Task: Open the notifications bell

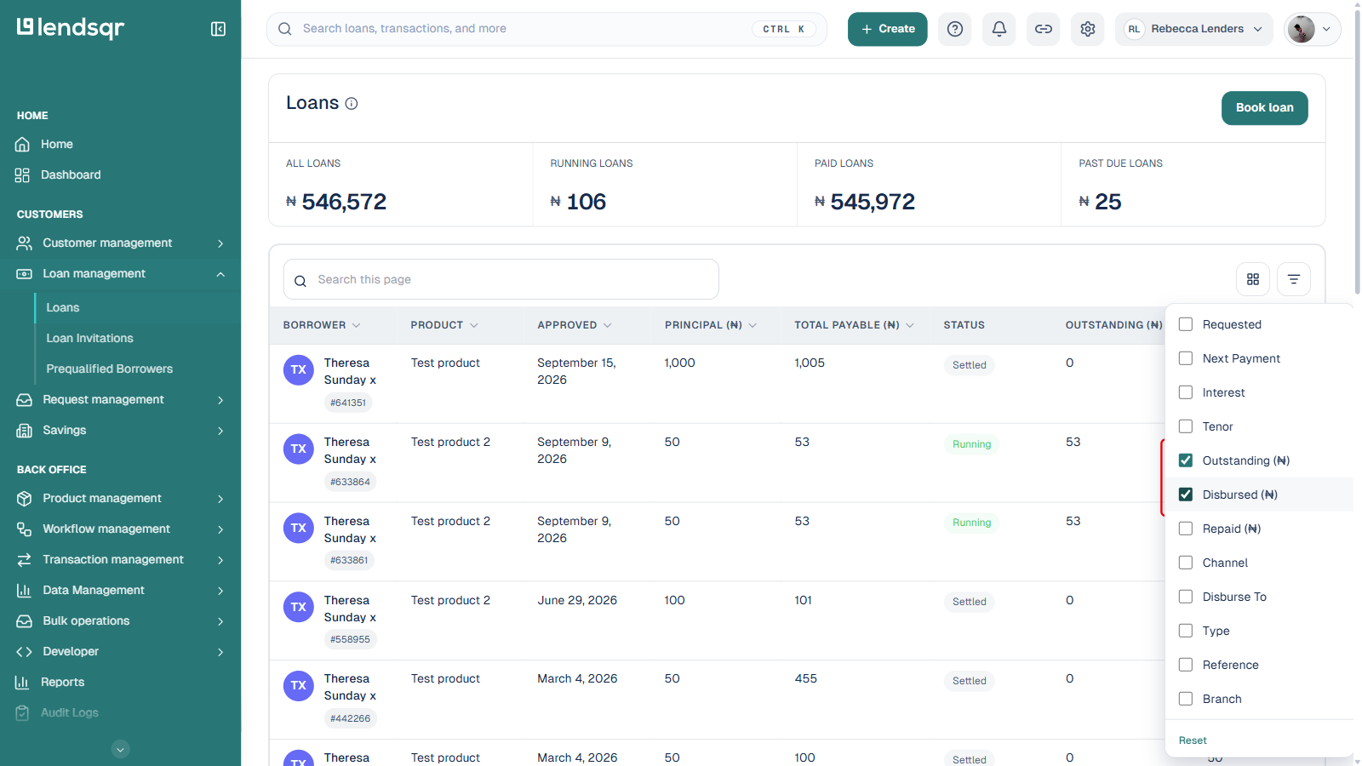Action: coord(999,29)
